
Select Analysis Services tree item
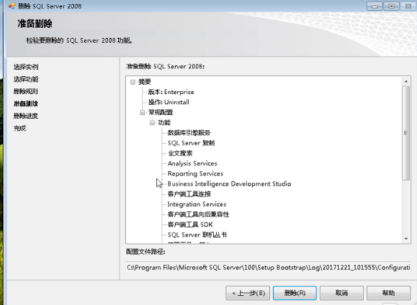pyautogui.click(x=192, y=163)
